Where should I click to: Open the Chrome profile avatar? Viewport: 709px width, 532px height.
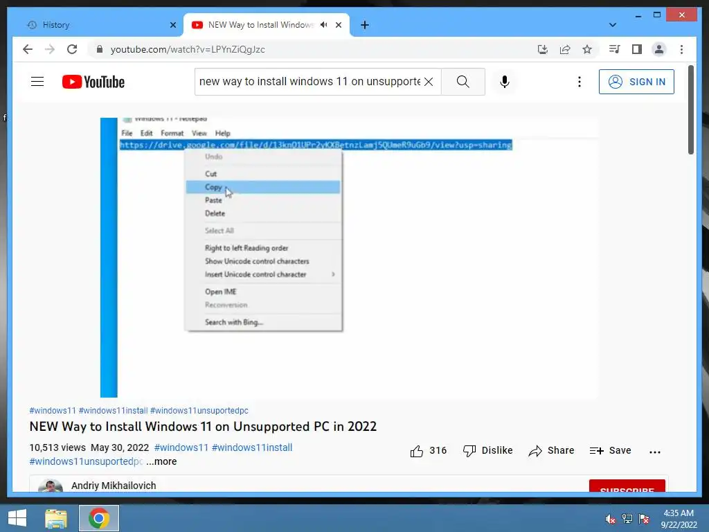tap(659, 49)
